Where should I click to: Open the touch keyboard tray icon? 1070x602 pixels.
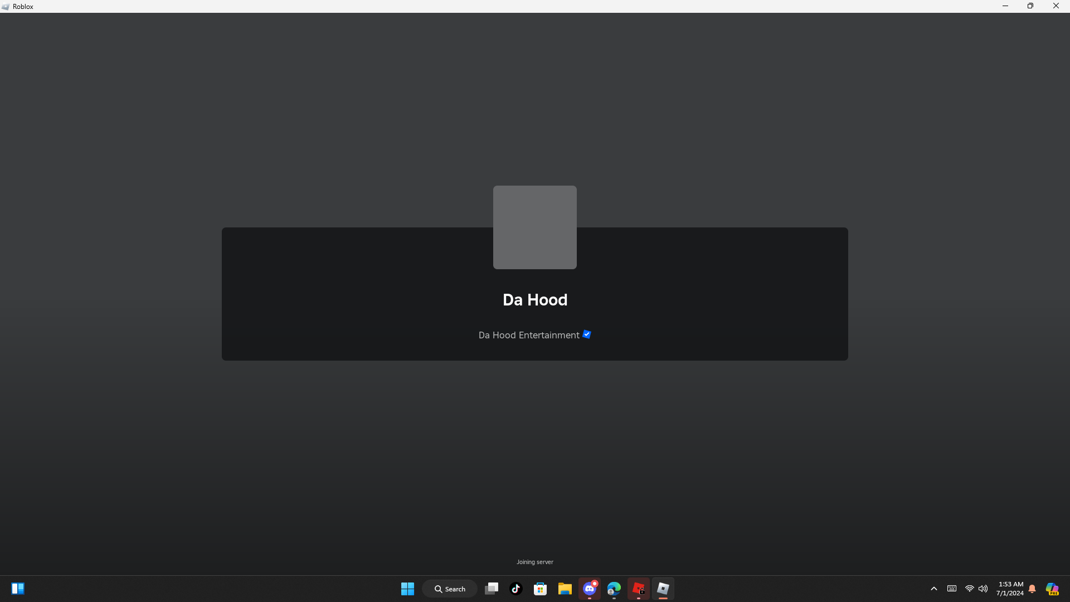(x=952, y=589)
